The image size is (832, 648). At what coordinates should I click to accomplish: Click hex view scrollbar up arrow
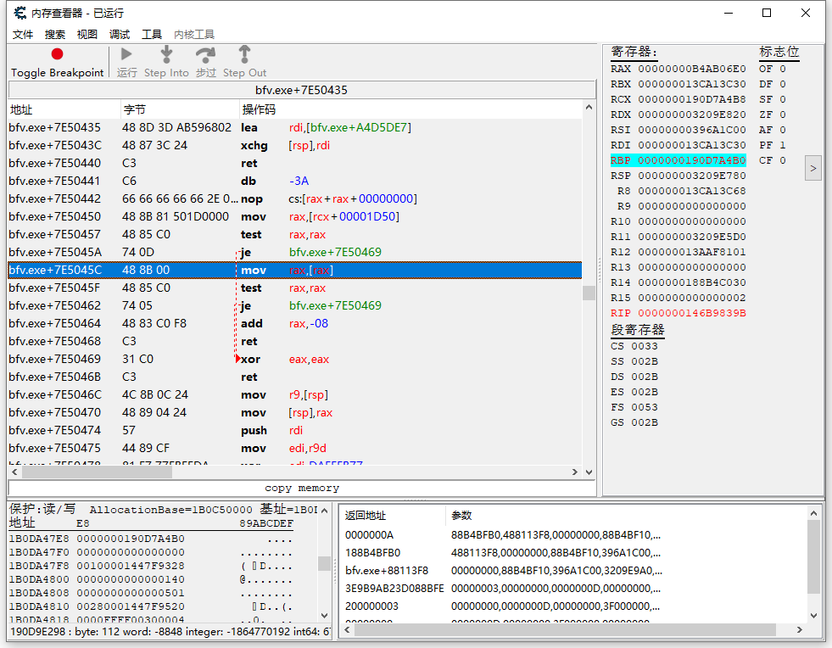coord(324,511)
